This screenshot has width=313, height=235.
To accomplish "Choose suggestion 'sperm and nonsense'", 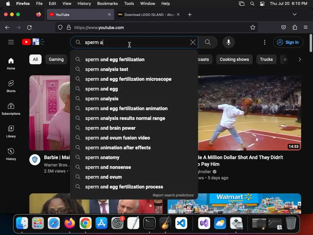I will point(134,167).
